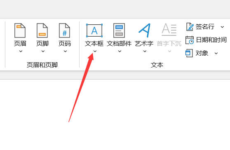Click the 对象 object icon
230x150 pixels.
(189, 53)
